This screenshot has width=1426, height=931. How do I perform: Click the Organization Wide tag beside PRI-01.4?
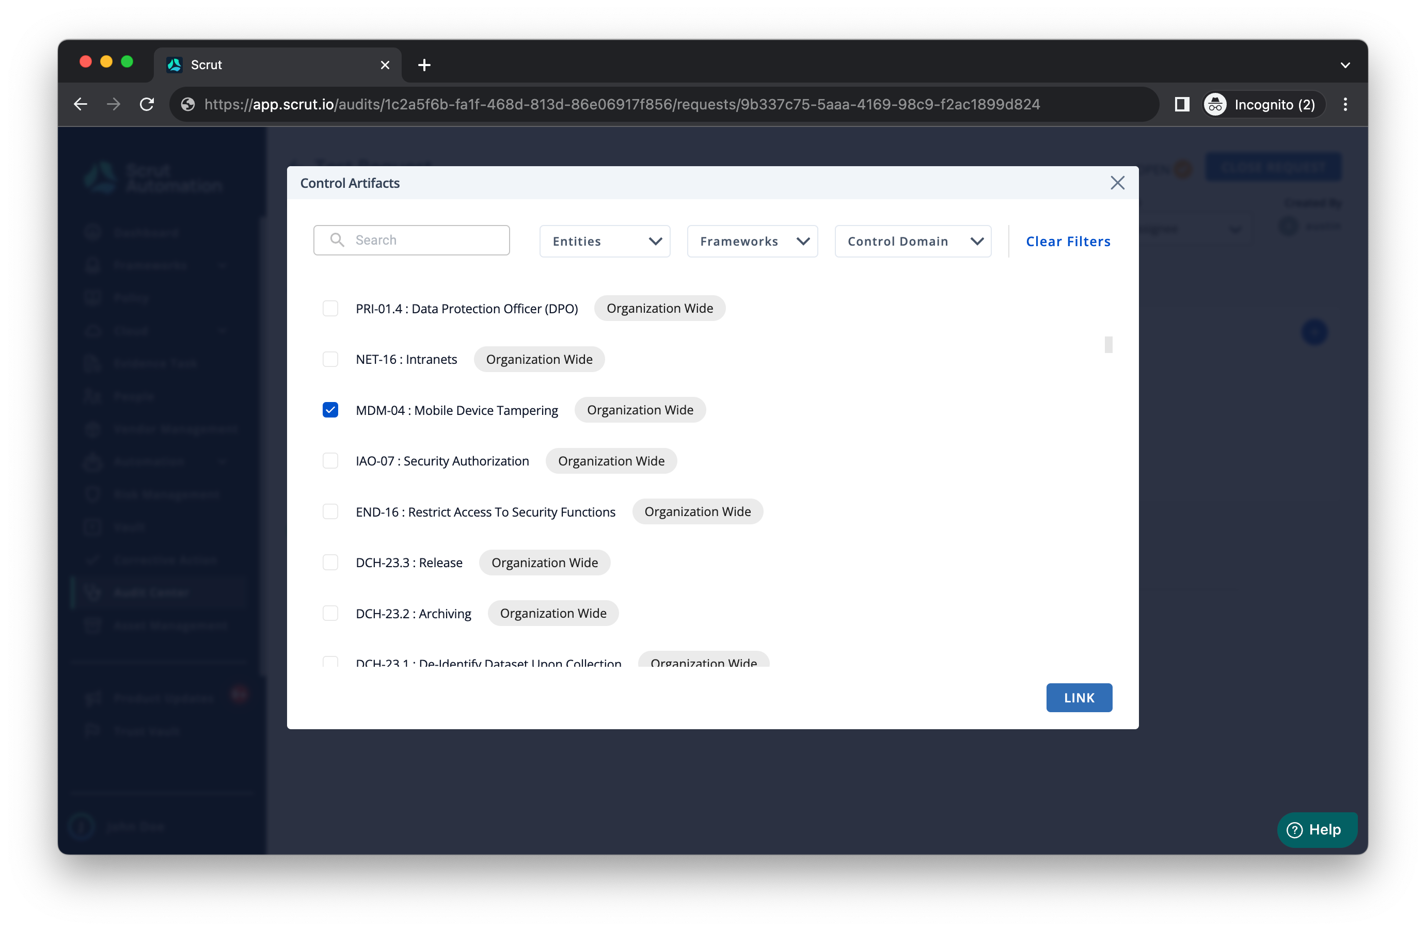click(660, 309)
